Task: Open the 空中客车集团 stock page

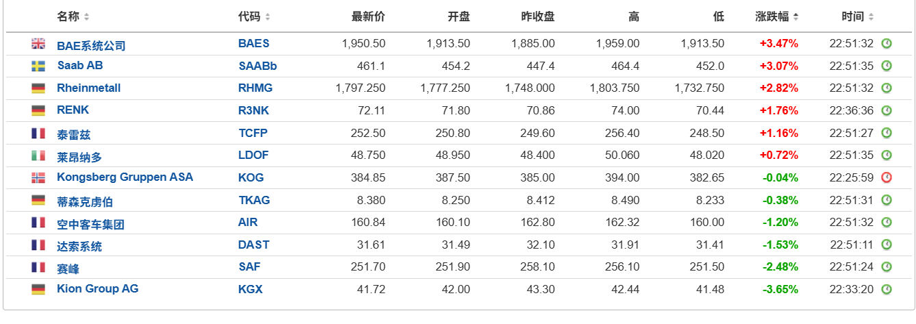Action: point(90,224)
